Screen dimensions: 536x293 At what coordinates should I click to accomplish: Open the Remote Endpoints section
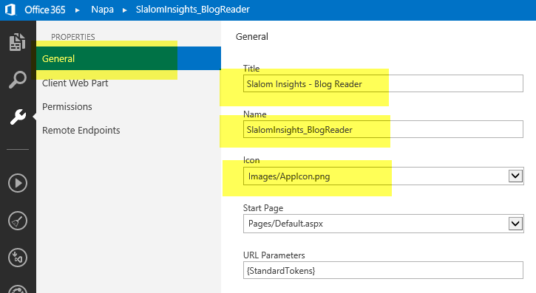click(x=81, y=131)
